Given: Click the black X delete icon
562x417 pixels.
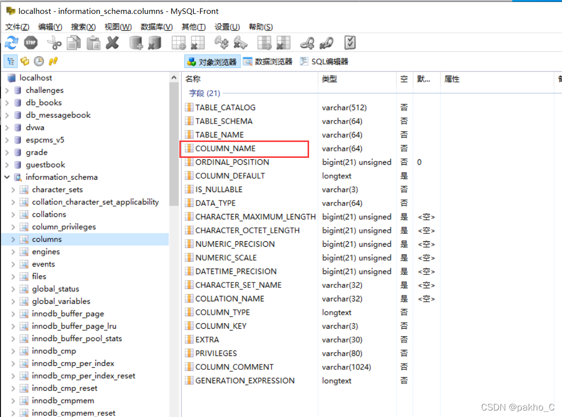Looking at the screenshot, I should click(x=112, y=43).
